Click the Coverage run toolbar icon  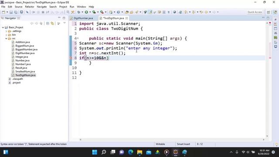[x=94, y=12]
